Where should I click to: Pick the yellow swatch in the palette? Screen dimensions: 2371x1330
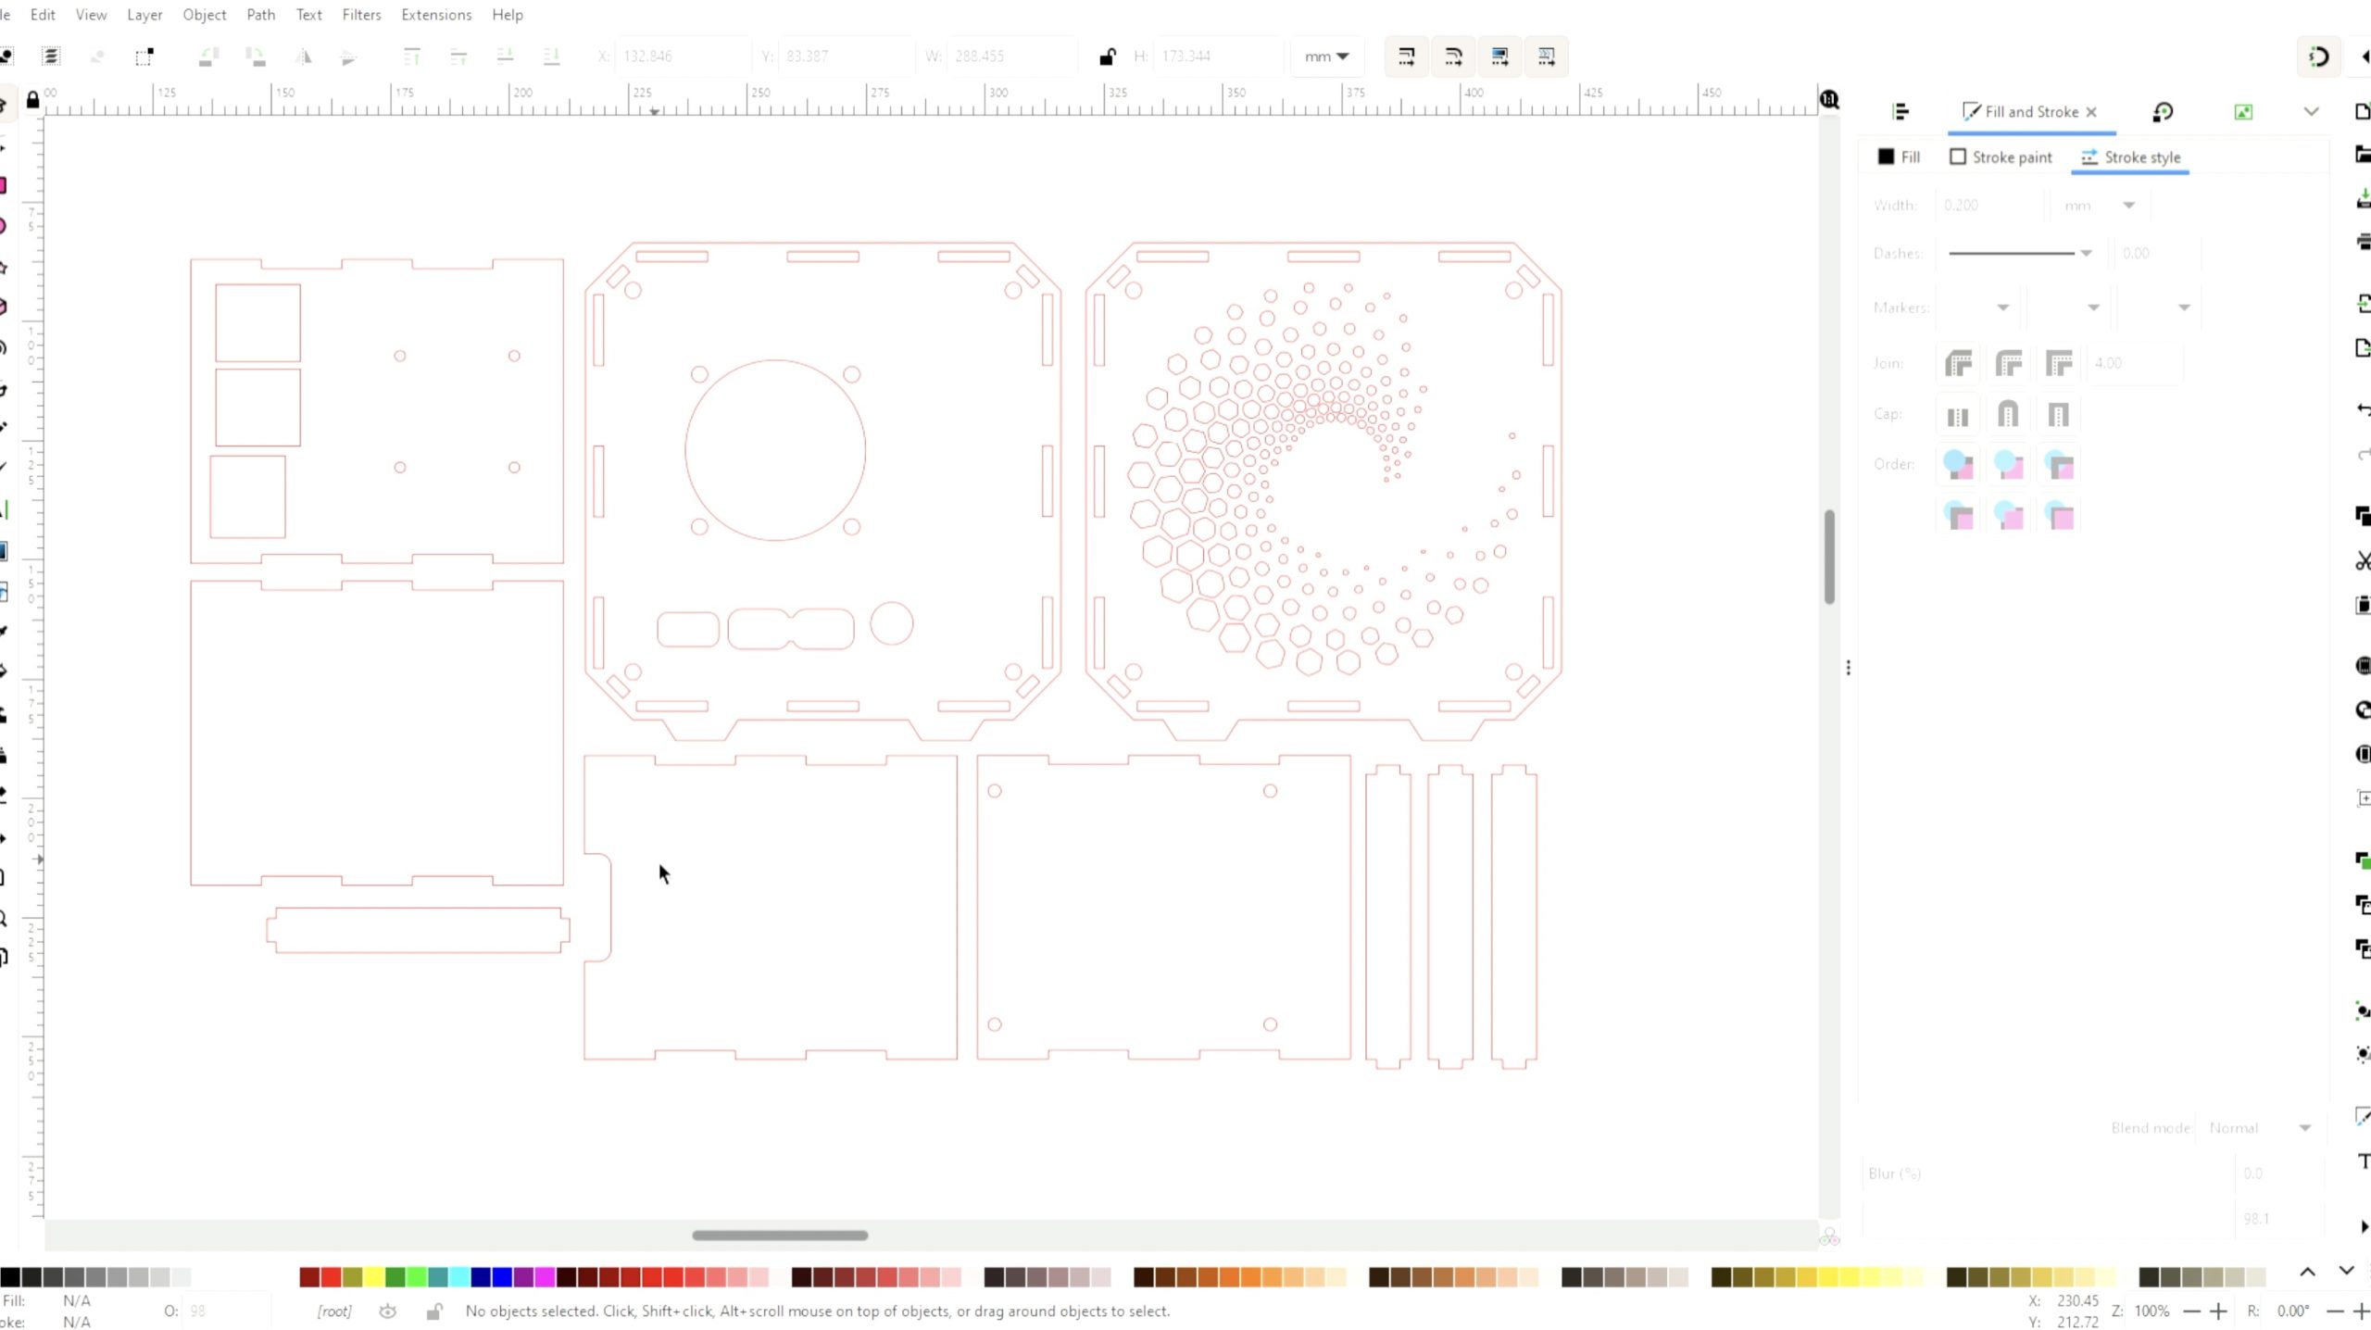pos(373,1277)
